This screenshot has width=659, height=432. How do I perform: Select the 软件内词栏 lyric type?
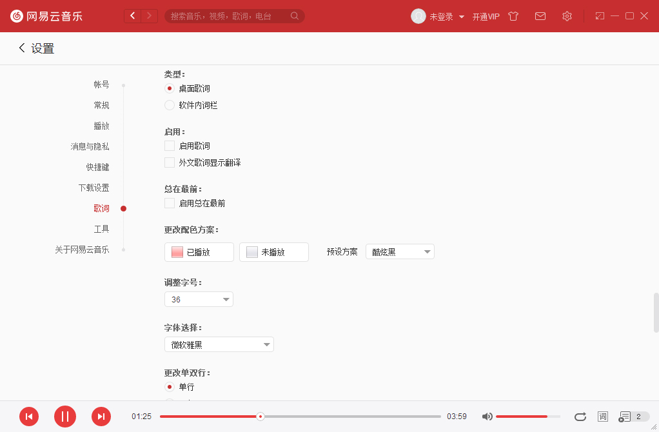click(170, 104)
